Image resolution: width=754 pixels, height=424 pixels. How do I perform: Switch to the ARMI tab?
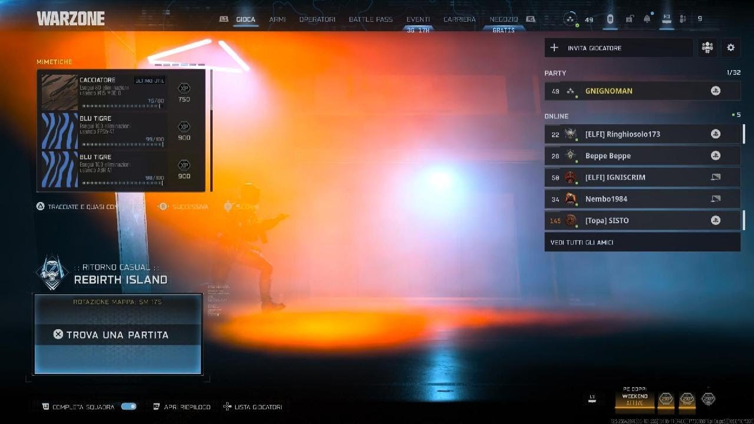277,19
